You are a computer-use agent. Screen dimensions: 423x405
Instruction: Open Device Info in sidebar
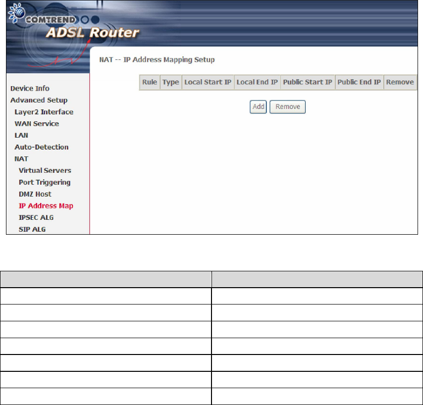pos(30,89)
